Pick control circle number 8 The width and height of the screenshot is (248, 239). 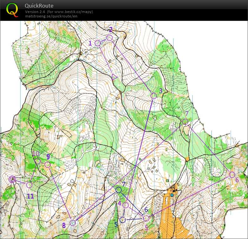[73, 223]
